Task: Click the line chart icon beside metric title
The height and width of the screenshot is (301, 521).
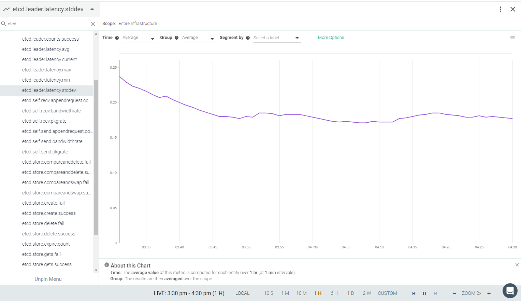Action: [x=6, y=9]
